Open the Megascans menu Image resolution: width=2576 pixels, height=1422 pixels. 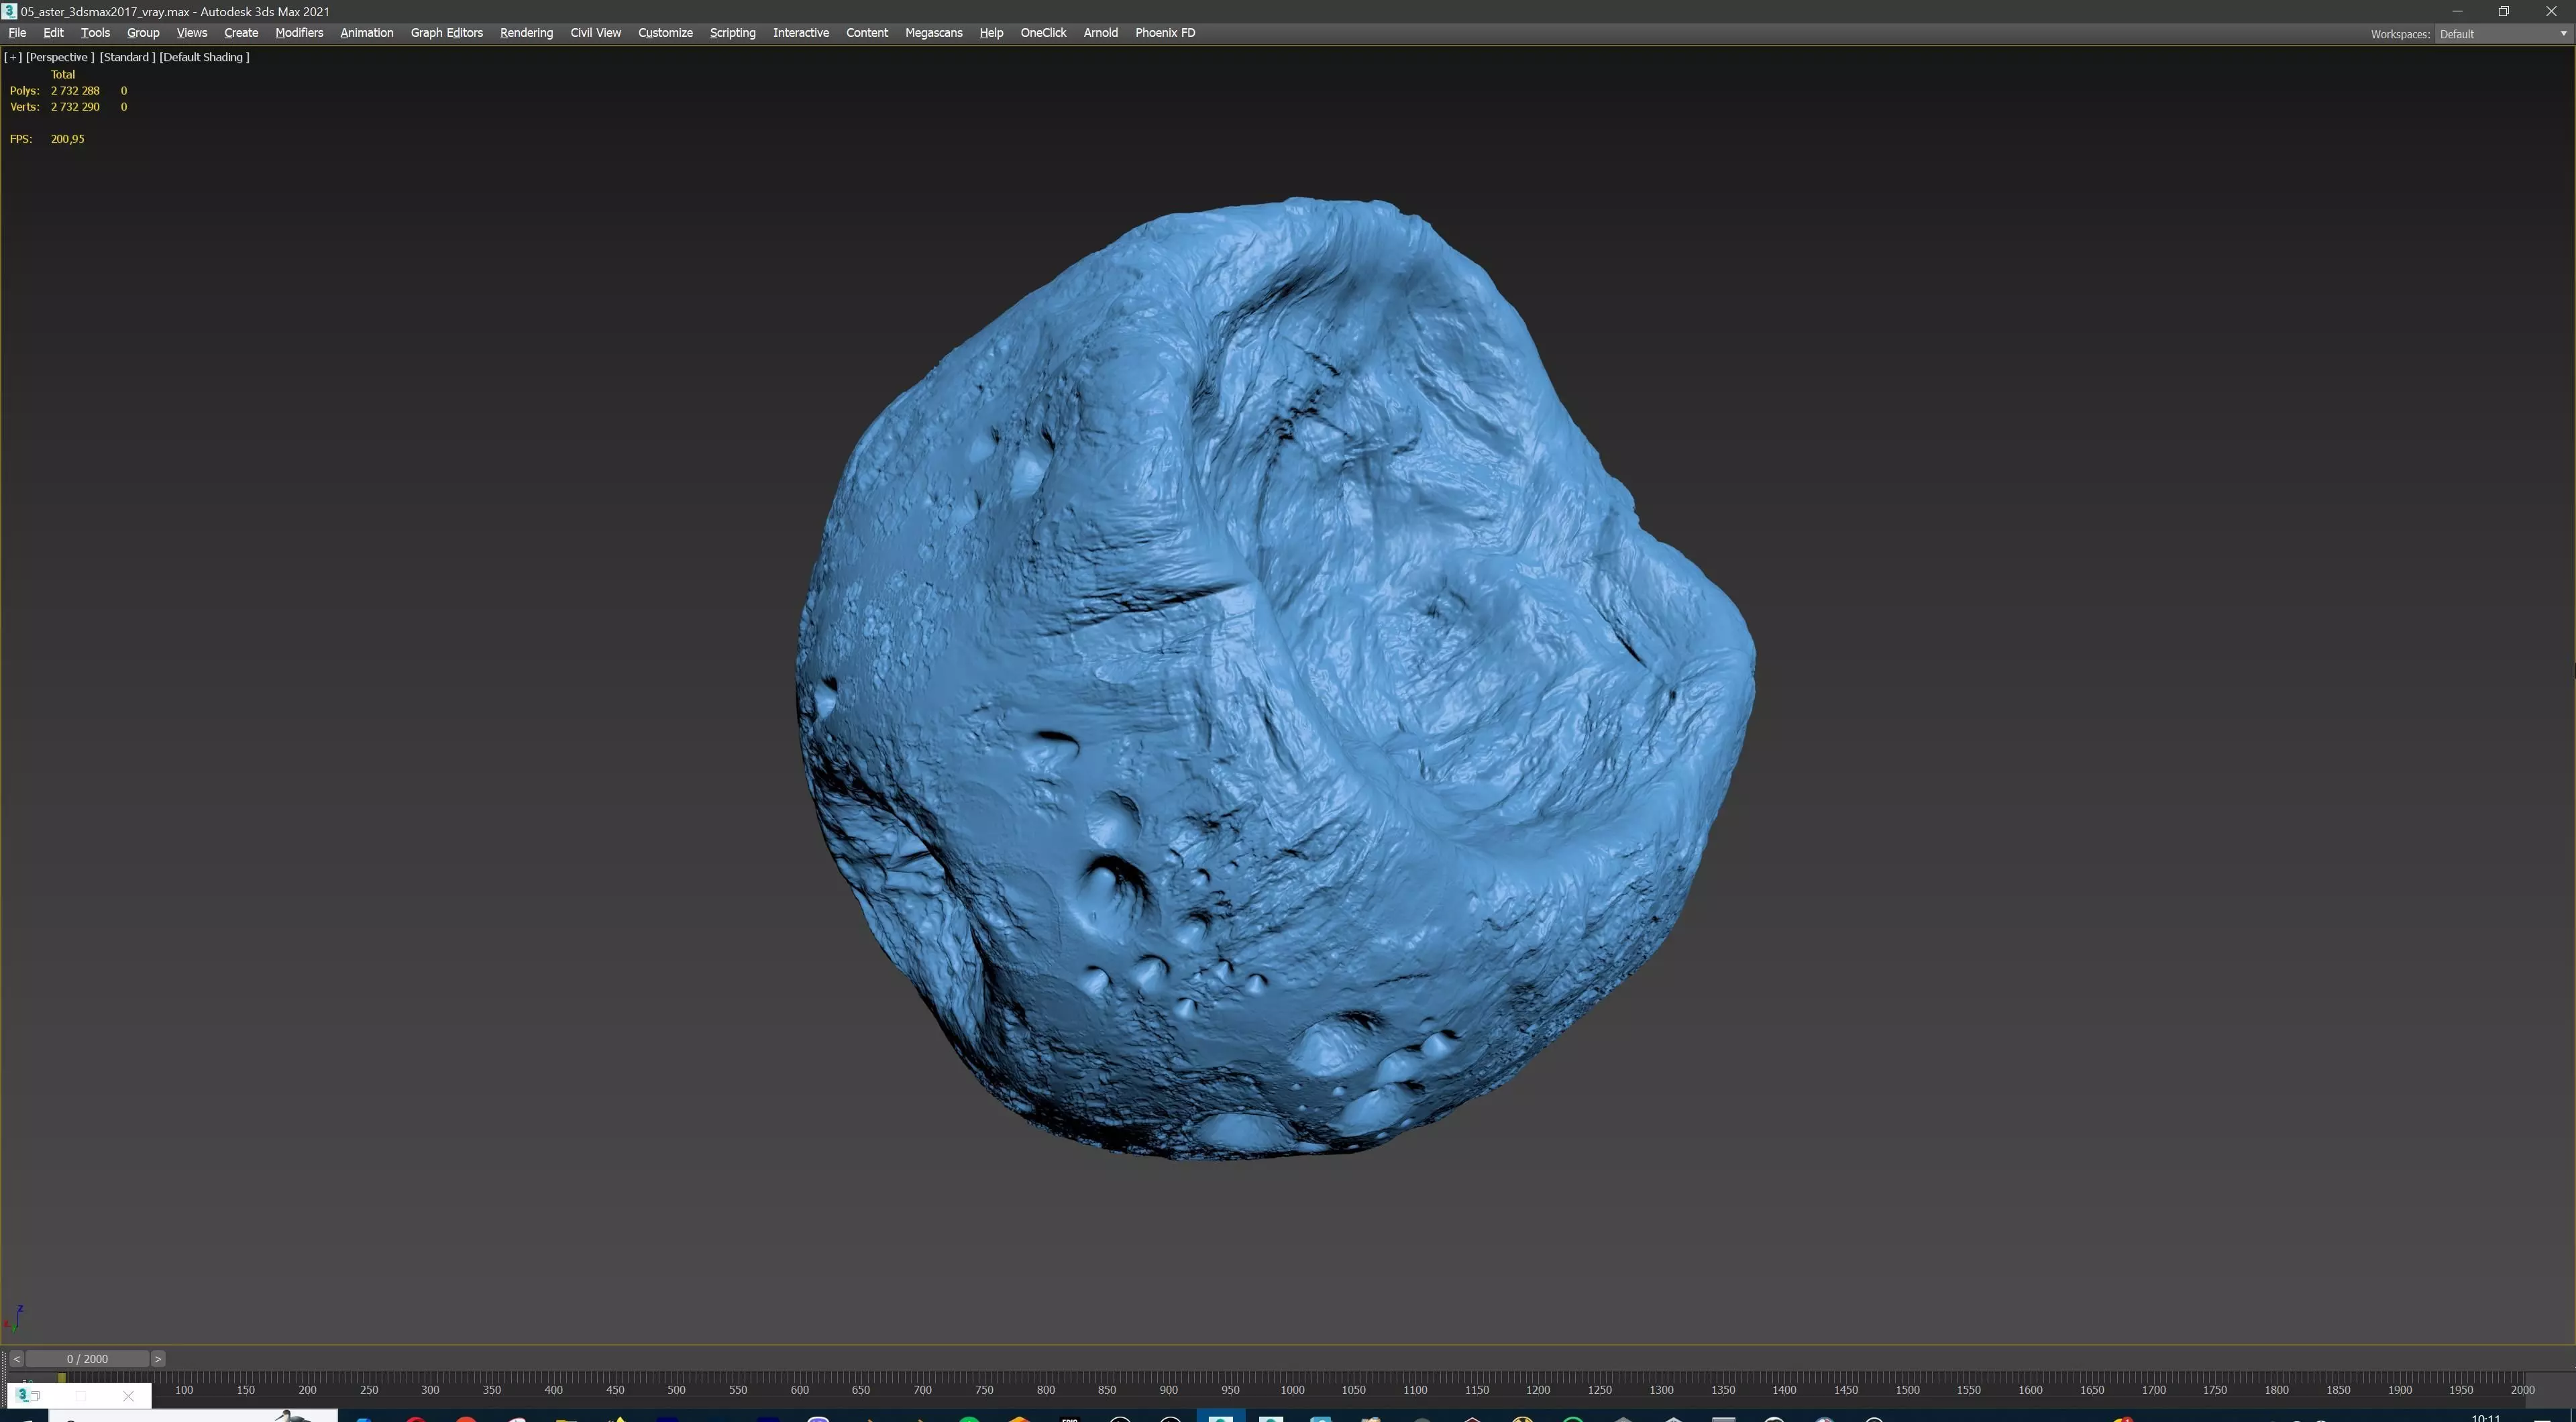[x=933, y=33]
